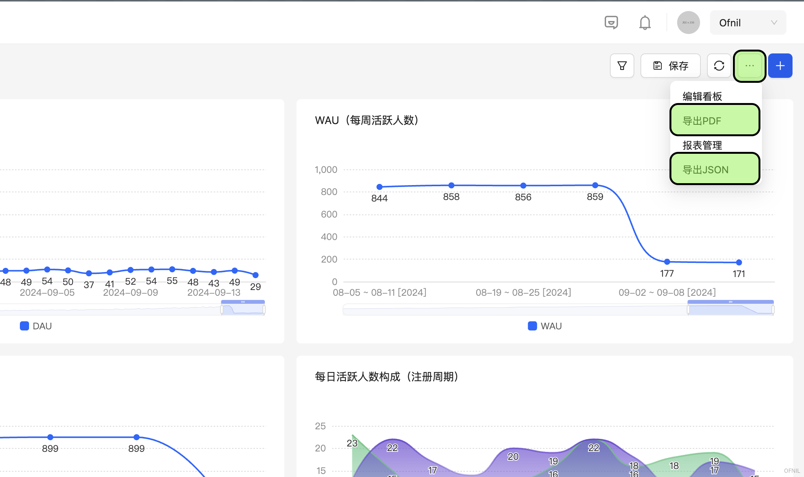Screen dimensions: 804x477
Task: Click the refresh dashboard icon
Action: point(719,66)
